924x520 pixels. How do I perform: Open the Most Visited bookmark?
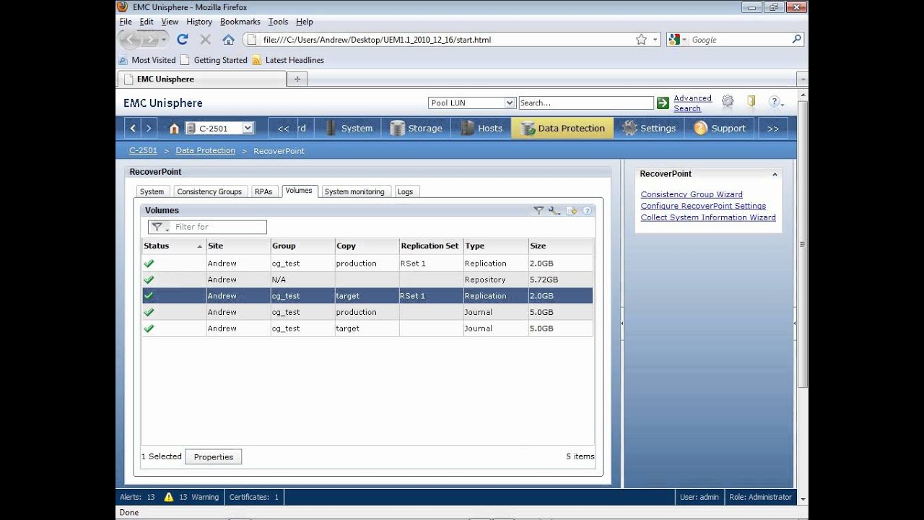coord(147,60)
